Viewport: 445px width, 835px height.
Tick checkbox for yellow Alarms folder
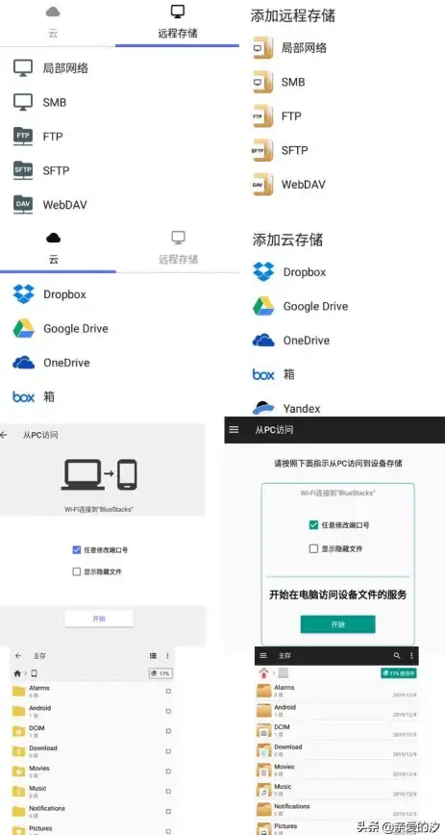point(168,692)
